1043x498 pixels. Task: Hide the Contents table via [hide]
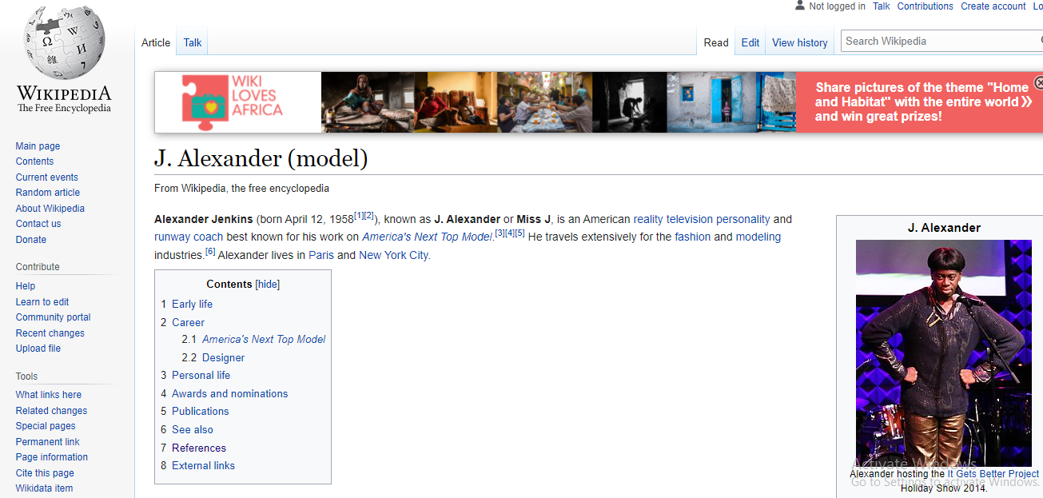tap(268, 285)
